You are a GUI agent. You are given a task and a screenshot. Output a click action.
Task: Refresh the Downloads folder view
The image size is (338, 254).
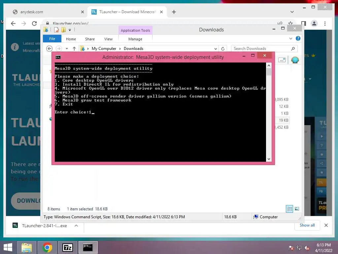click(x=223, y=49)
